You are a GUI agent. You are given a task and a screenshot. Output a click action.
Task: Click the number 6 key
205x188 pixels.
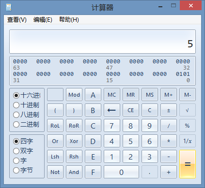tap(150, 141)
